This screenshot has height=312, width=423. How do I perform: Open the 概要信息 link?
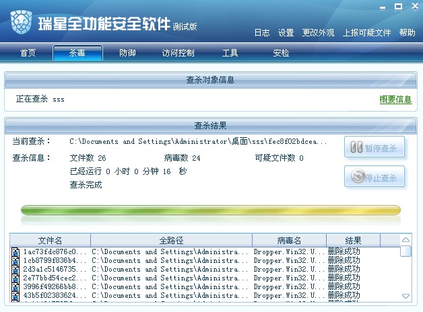click(396, 100)
